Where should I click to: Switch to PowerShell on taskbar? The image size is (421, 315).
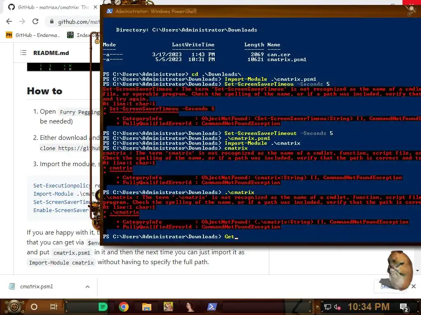[212, 307]
